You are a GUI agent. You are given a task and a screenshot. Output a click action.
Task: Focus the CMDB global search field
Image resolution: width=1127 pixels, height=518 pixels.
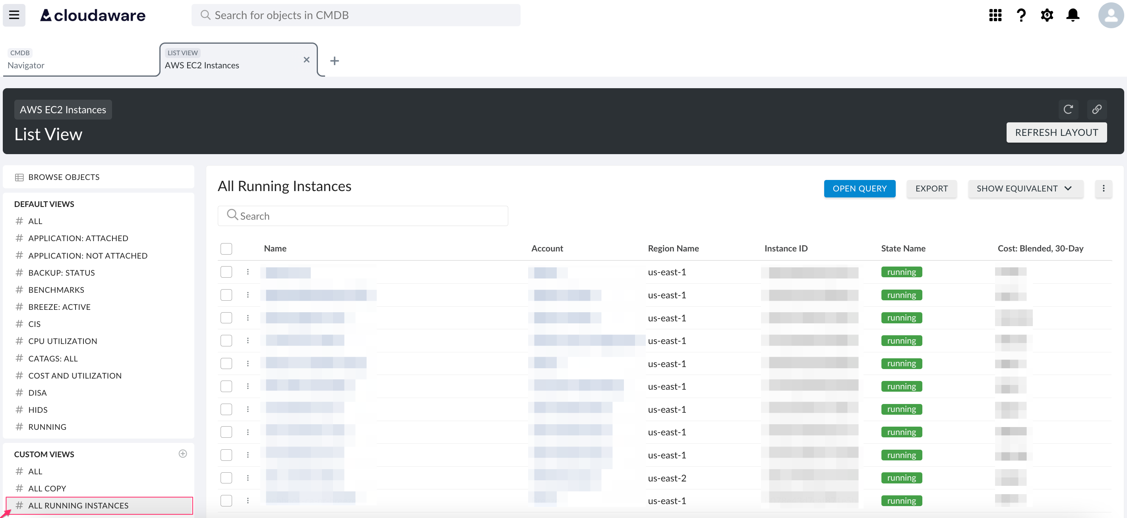(x=356, y=15)
